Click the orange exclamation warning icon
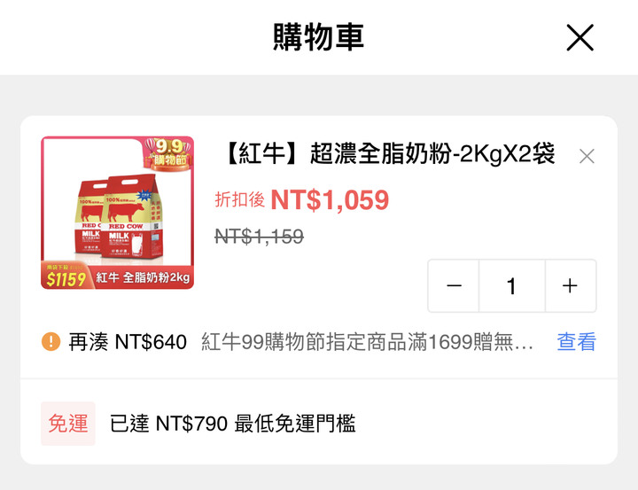Viewport: 638px width, 490px height. tap(51, 341)
